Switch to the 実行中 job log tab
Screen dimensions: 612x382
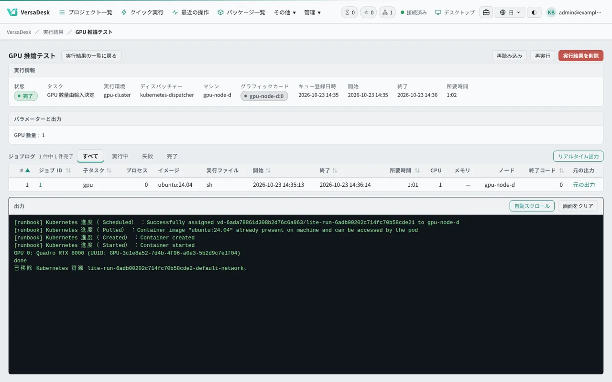[x=120, y=156]
